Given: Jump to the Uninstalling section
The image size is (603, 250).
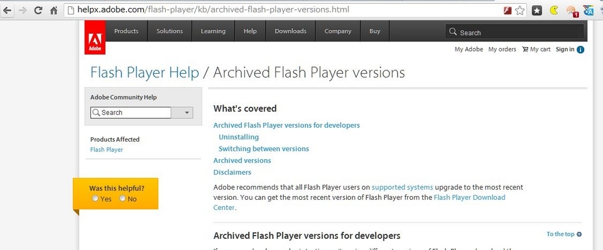Looking at the screenshot, I should pyautogui.click(x=239, y=137).
